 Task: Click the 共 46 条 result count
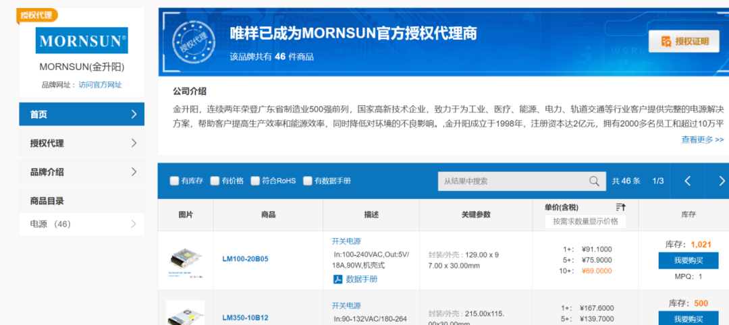(626, 181)
